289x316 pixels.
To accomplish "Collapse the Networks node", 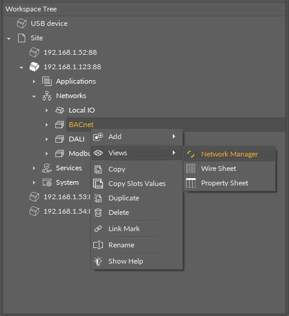I will [x=34, y=97].
